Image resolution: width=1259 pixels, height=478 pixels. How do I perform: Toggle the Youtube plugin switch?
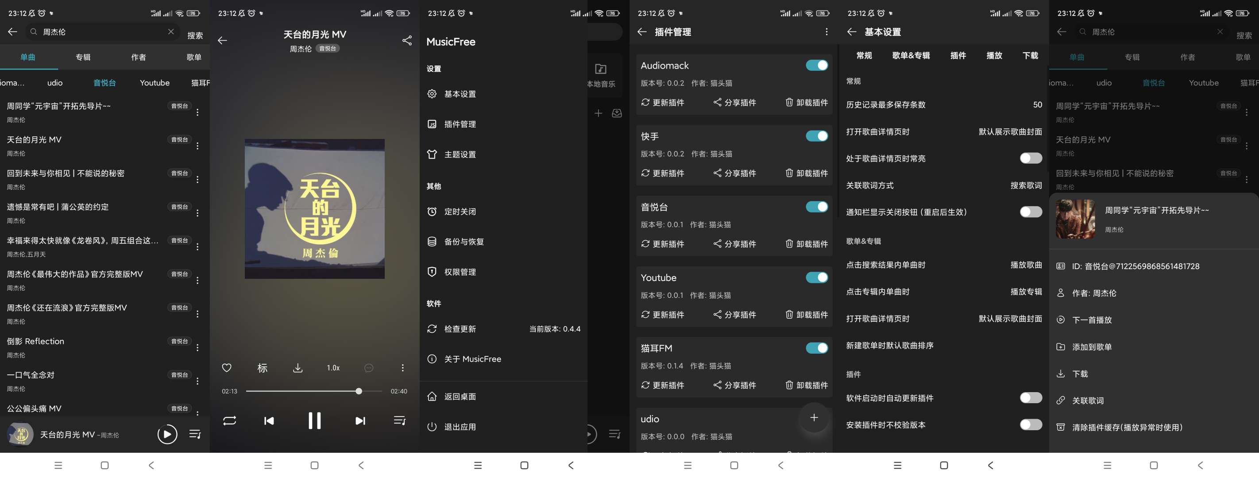point(817,277)
